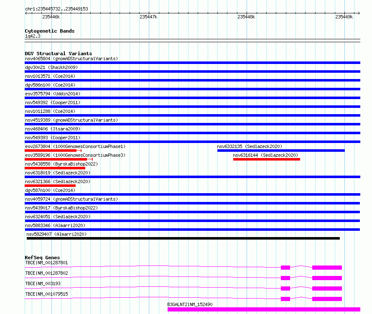The height and width of the screenshot is (314, 372).
Task: Click small exon block of TBCE NM_003193
Action: [285, 288]
